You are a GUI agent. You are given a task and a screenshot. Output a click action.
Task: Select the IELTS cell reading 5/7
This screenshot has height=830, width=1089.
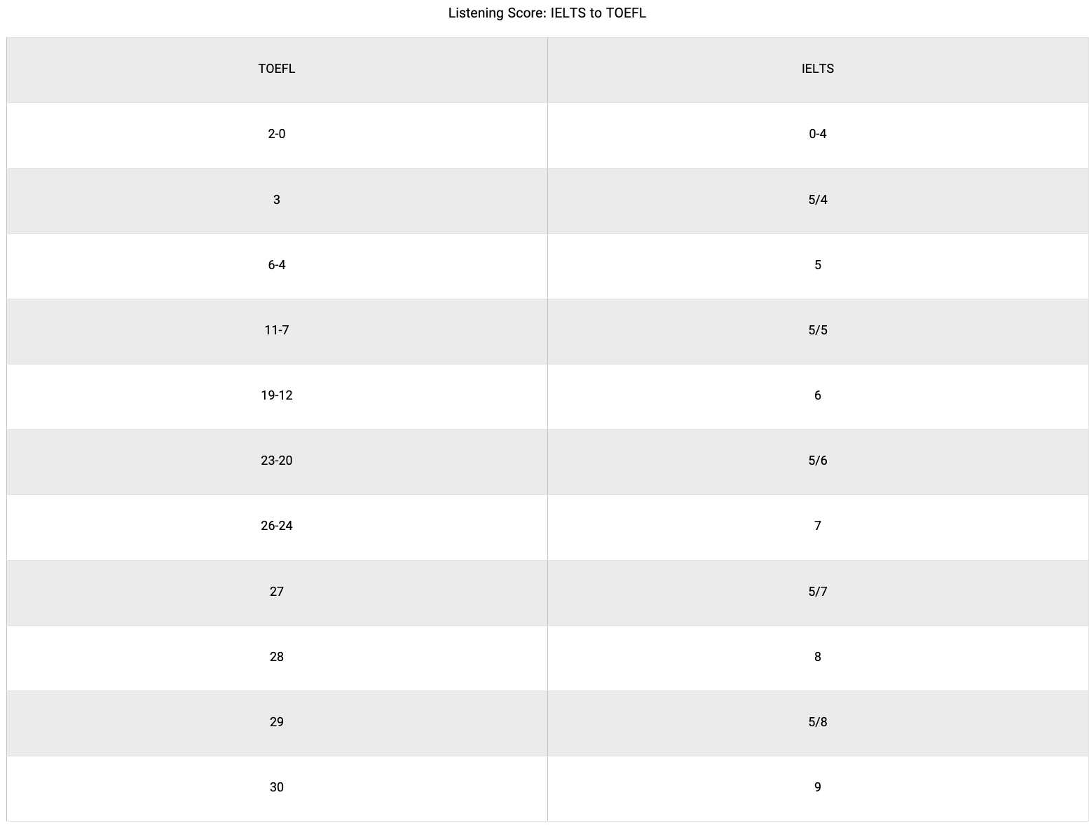(x=817, y=592)
